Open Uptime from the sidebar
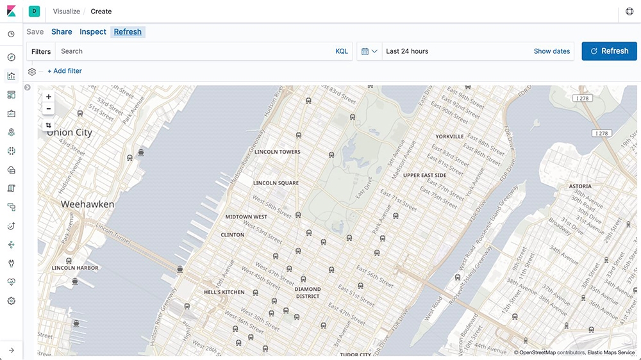 pyautogui.click(x=12, y=226)
